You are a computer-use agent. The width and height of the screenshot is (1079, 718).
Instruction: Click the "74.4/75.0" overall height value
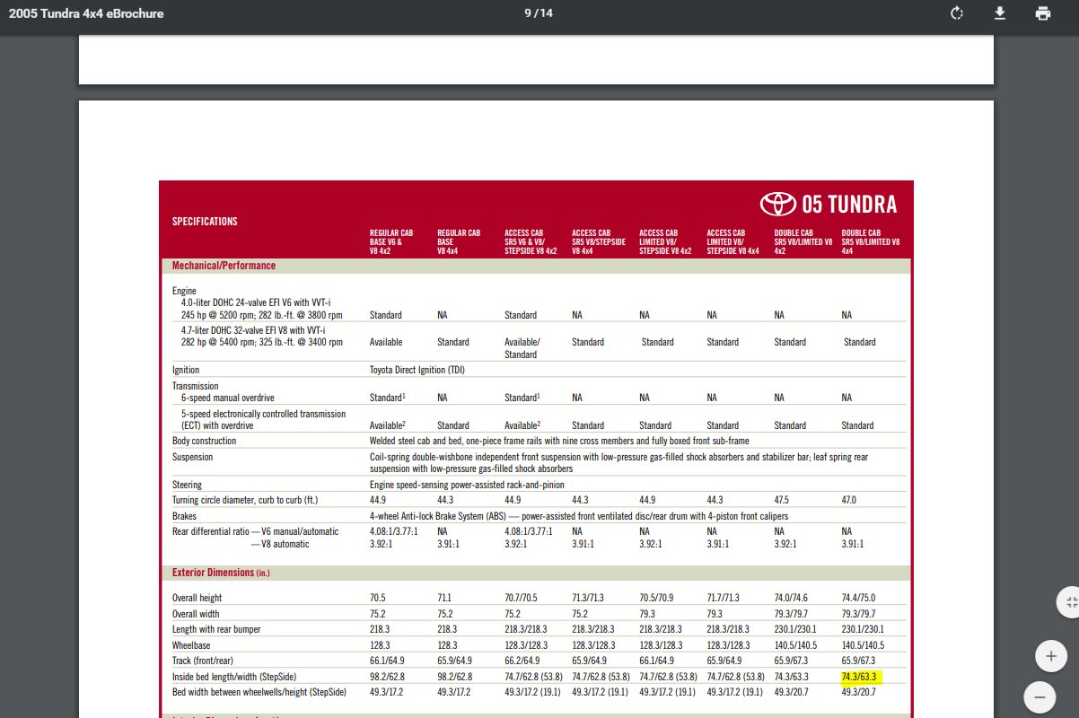click(x=859, y=598)
